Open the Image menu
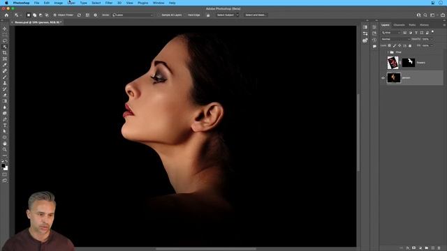447x251 pixels. (58, 3)
